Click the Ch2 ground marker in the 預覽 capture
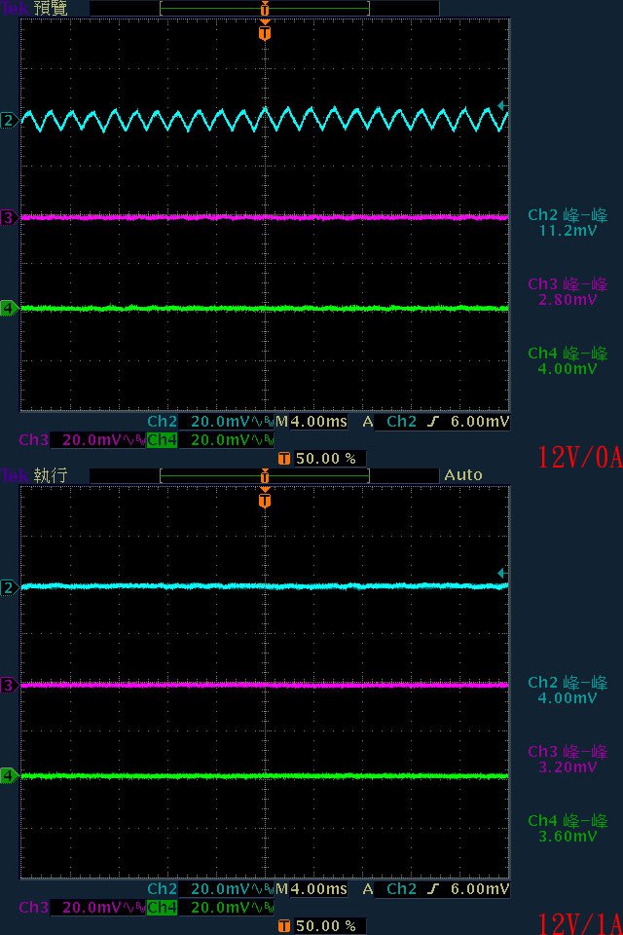The image size is (623, 935). tap(9, 121)
